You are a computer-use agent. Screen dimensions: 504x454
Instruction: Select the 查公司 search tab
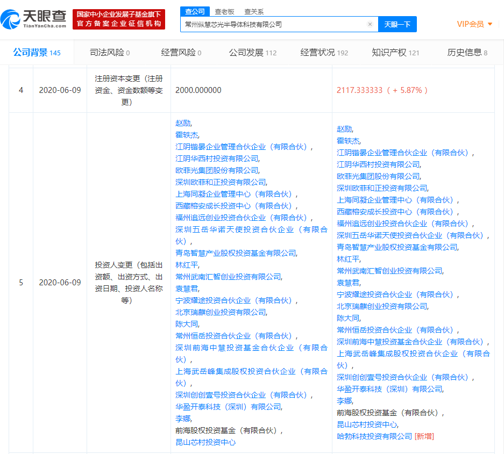(x=195, y=11)
